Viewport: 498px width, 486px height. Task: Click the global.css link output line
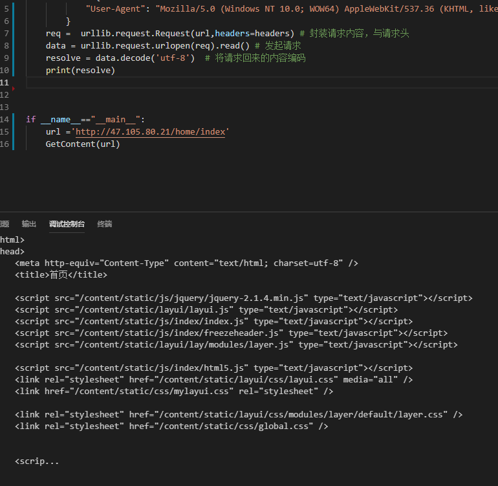click(x=171, y=426)
